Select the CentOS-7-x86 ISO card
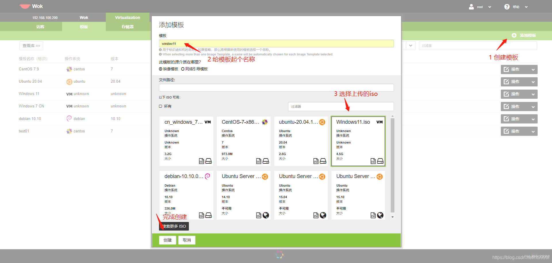The height and width of the screenshot is (263, 552). click(x=244, y=141)
